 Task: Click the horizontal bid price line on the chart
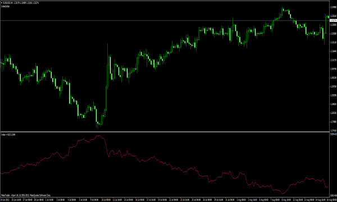[x=165, y=21]
